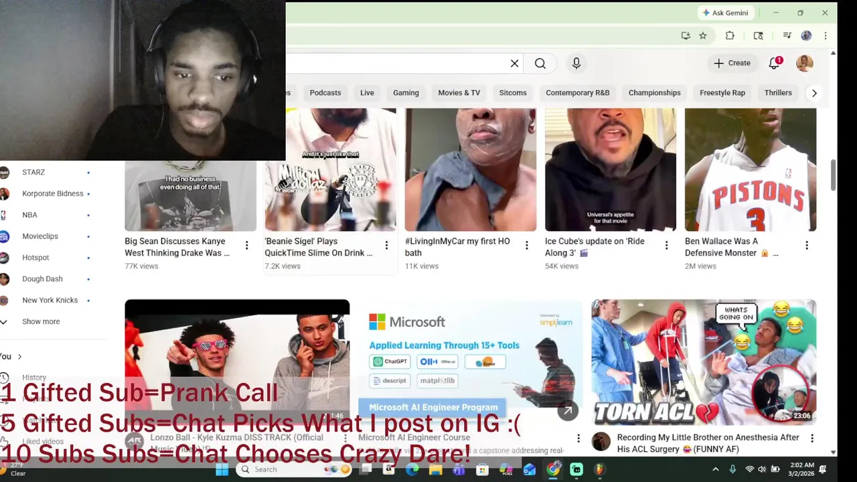Select the Championships filter chip
857x482 pixels.
click(x=655, y=93)
